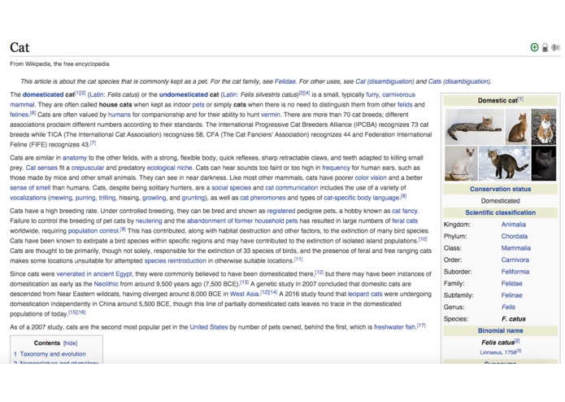Open the cat communication link

click(292, 188)
